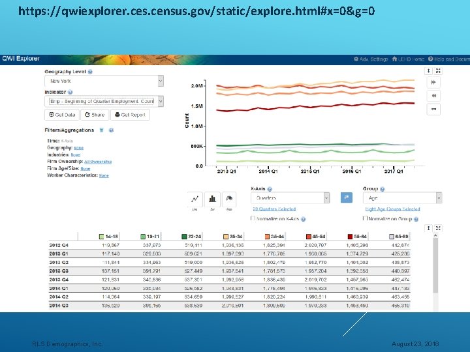This screenshot has width=470, height=352.
Task: Open help for Normalize on X-Axis
Action: (304, 219)
